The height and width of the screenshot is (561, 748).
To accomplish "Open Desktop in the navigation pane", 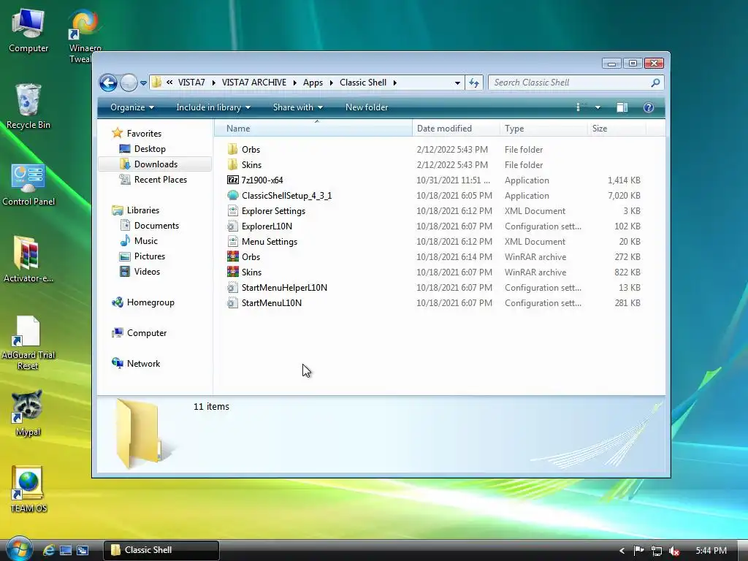I will (x=150, y=149).
